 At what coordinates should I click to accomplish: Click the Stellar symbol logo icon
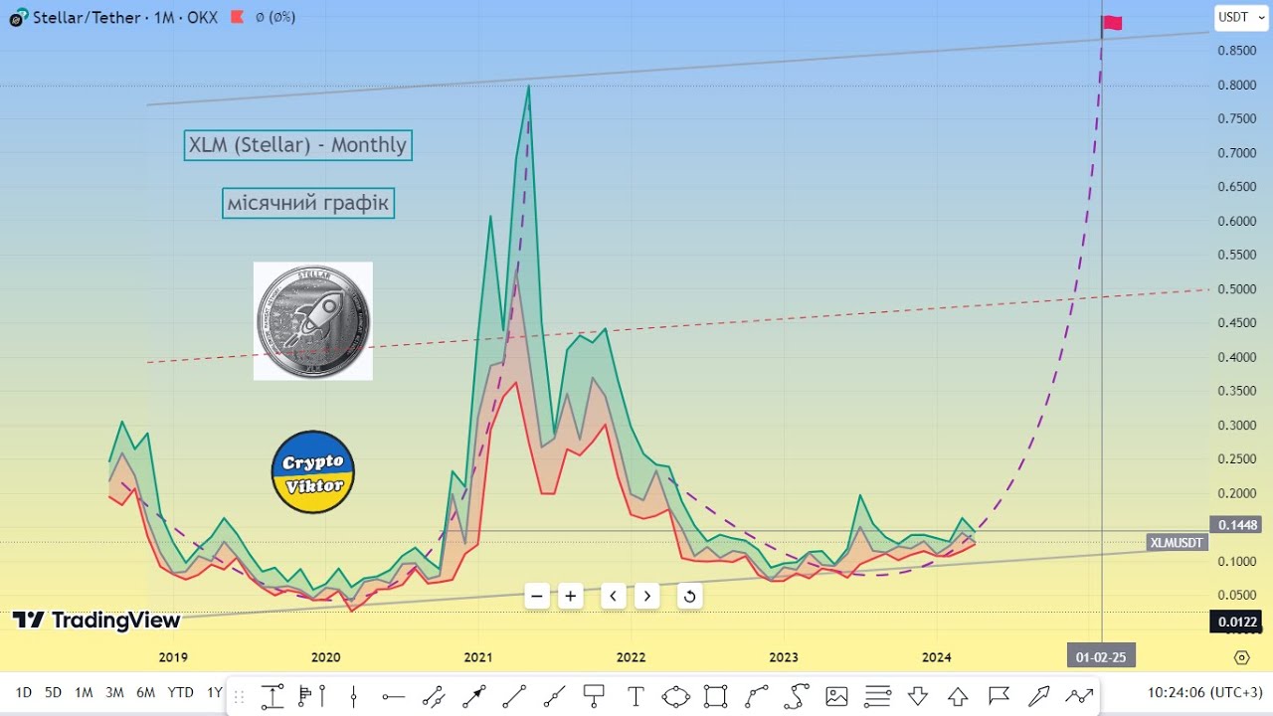click(x=18, y=18)
